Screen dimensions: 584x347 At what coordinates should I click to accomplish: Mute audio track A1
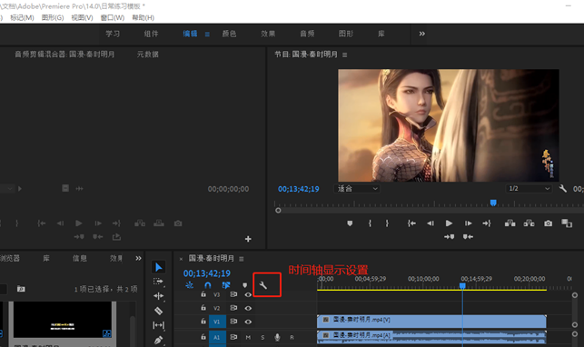[x=248, y=337]
